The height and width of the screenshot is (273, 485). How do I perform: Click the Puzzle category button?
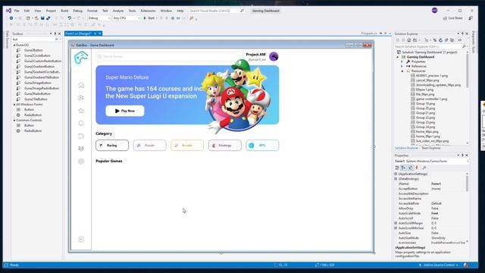[150, 145]
